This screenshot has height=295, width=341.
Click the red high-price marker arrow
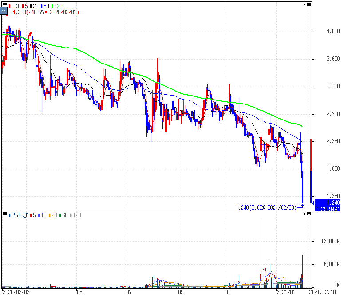point(7,15)
